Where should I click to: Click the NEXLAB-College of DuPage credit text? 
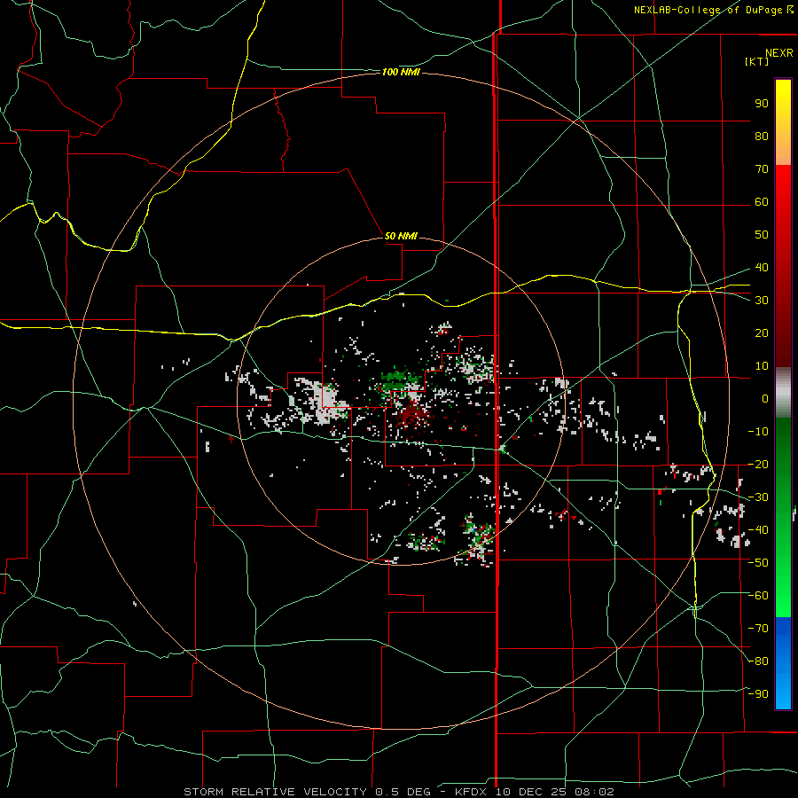point(713,10)
